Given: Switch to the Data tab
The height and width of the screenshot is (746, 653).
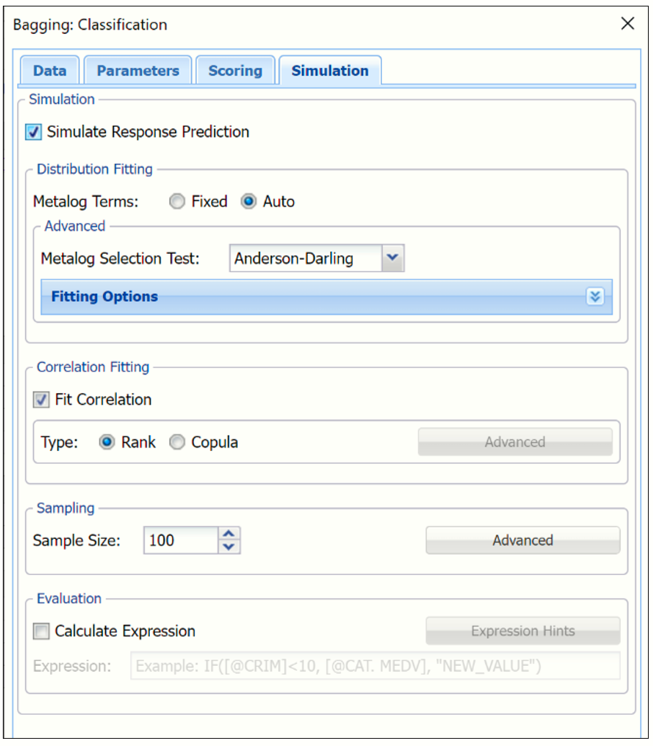Looking at the screenshot, I should [x=50, y=71].
